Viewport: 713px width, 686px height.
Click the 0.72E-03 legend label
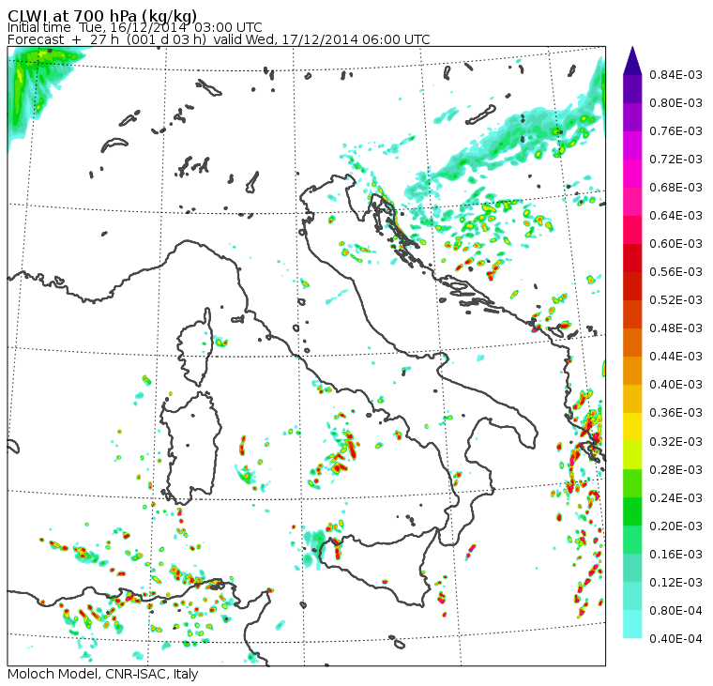[675, 160]
